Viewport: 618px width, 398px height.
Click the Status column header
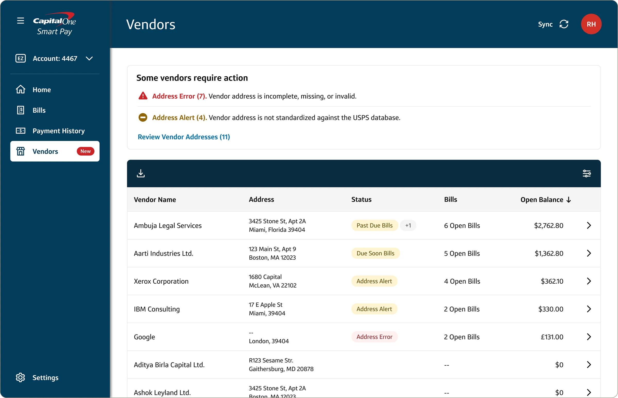point(361,200)
